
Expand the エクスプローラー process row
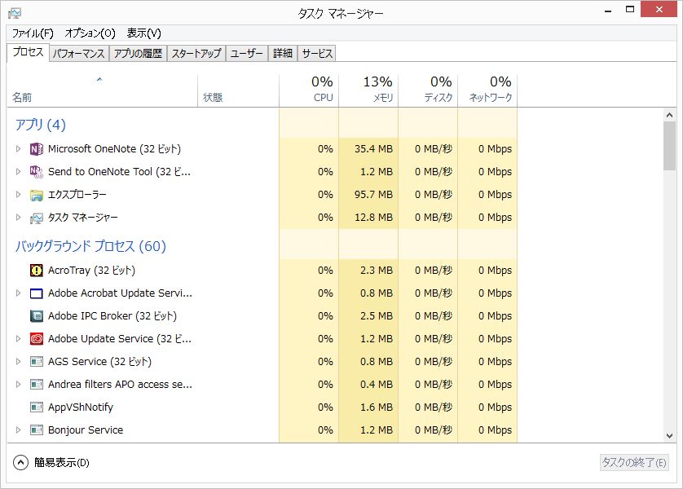(x=18, y=195)
